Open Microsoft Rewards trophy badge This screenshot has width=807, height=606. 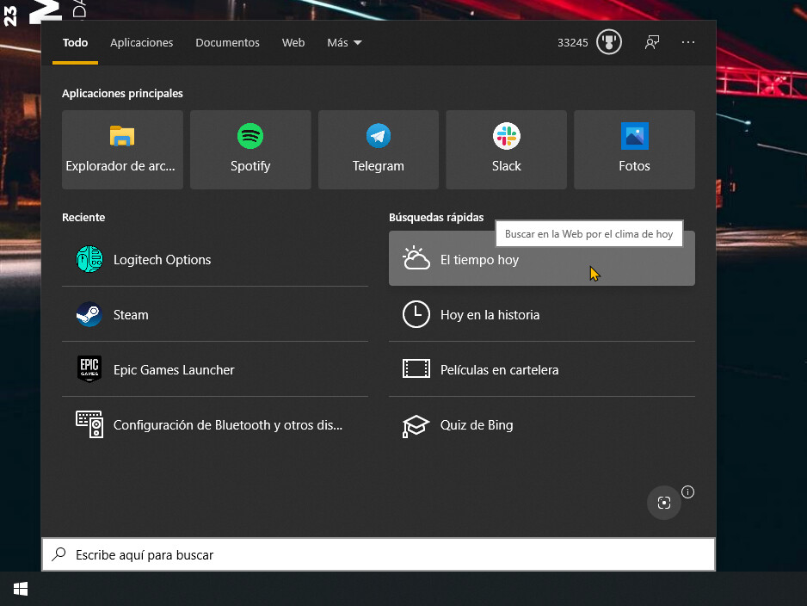pos(609,42)
